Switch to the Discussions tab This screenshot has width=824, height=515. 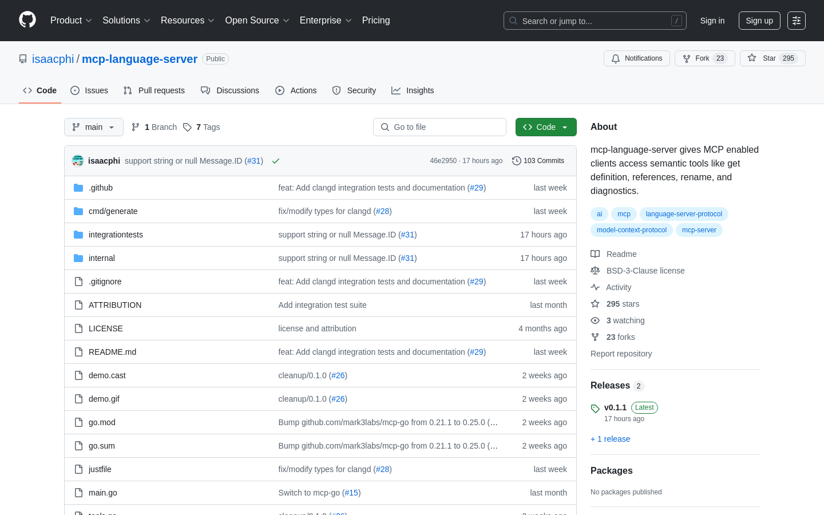pos(230,90)
